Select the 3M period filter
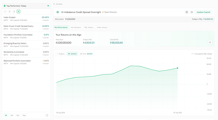Image resolution: width=218 pixels, height=120 pixels. (x=12, y=115)
